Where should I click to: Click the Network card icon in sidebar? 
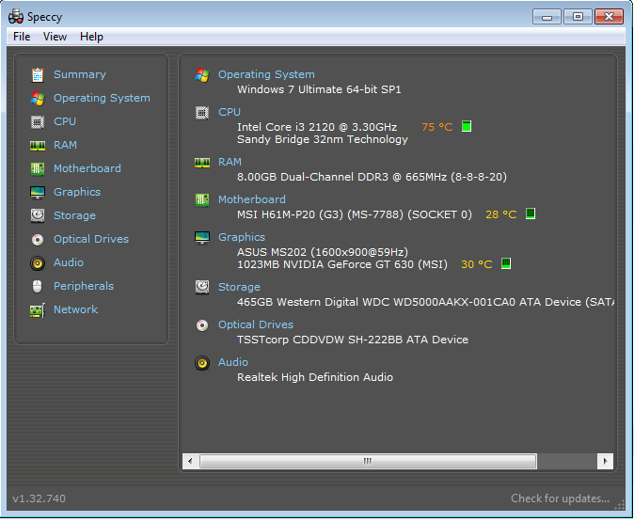click(x=38, y=310)
